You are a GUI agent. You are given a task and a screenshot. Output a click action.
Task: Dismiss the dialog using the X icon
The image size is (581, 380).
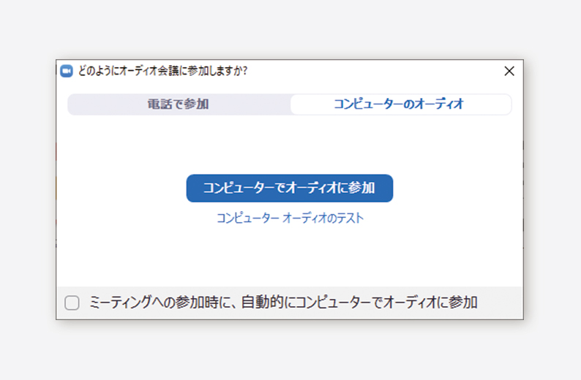click(509, 71)
